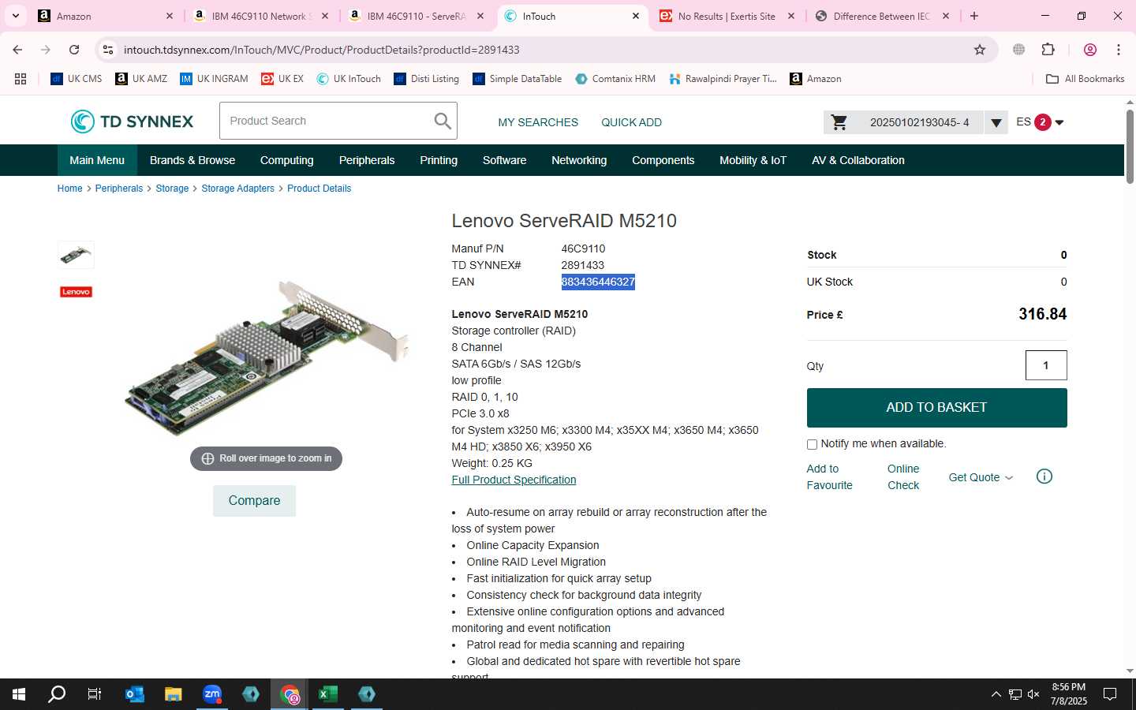This screenshot has width=1136, height=710.
Task: Open the Peripherals menu
Action: pos(367,160)
